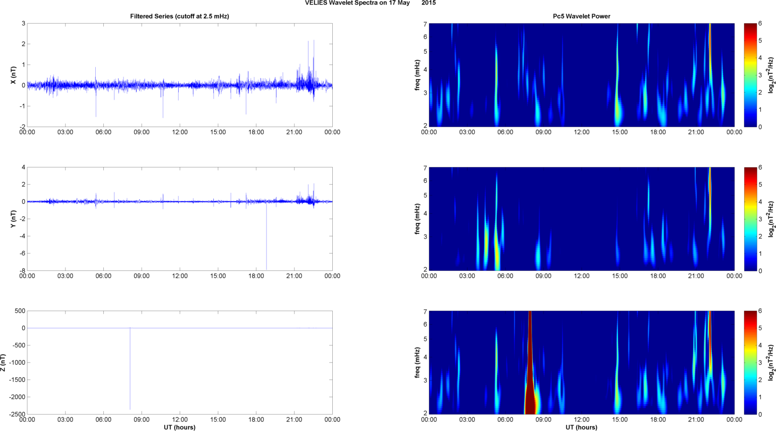Click 'UT (hours)' label under the bottom spectrogram
This screenshot has height=431, width=776.
(x=581, y=427)
